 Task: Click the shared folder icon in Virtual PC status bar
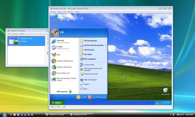tap(61, 107)
